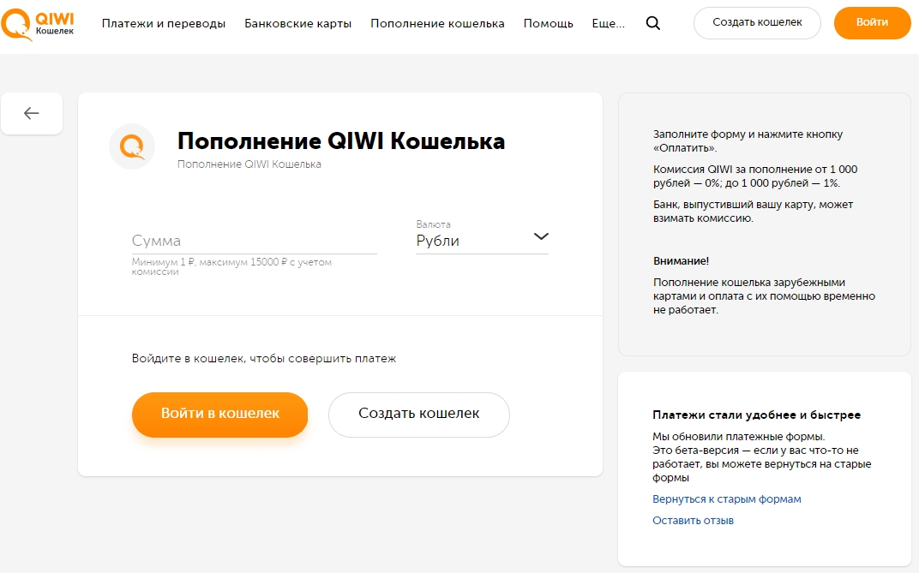Screen dimensions: 919x573
Task: Click Создать кошелек button below form
Action: 419,415
